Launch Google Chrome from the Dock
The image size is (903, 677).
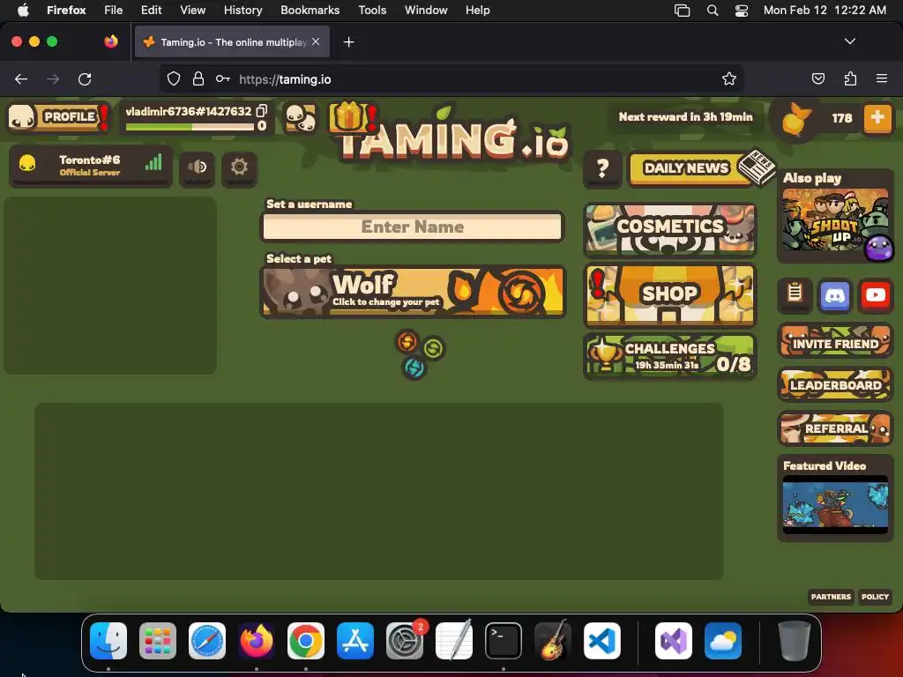(x=306, y=641)
